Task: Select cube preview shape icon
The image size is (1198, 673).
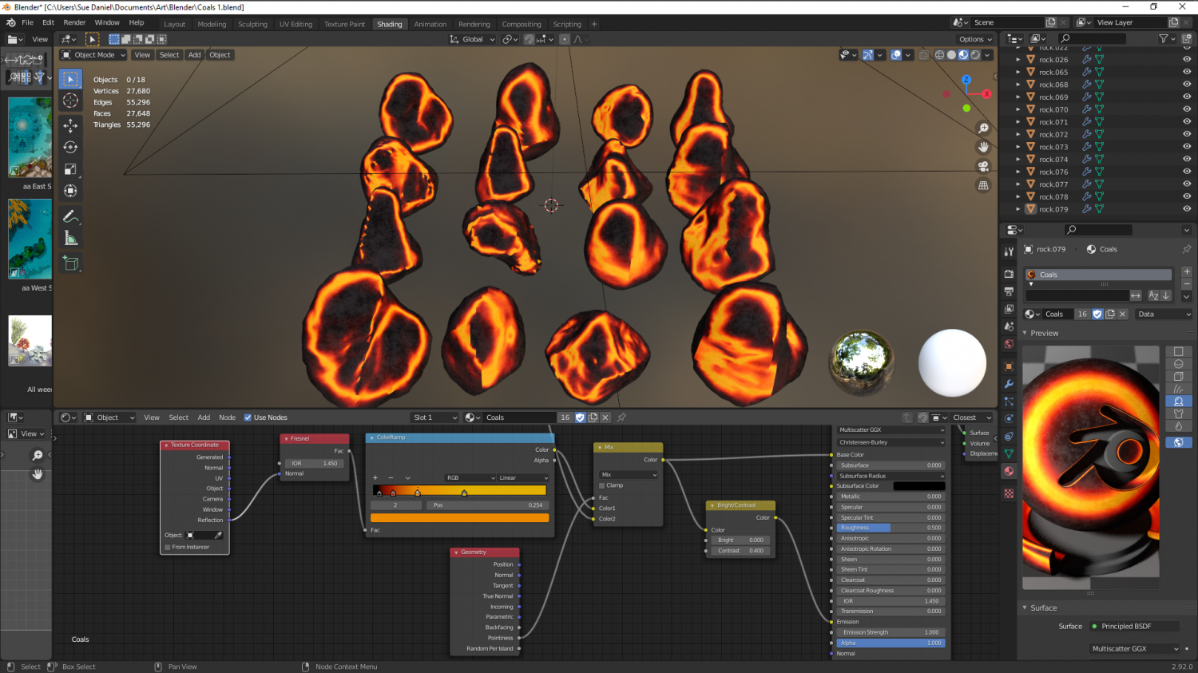Action: (x=1178, y=377)
